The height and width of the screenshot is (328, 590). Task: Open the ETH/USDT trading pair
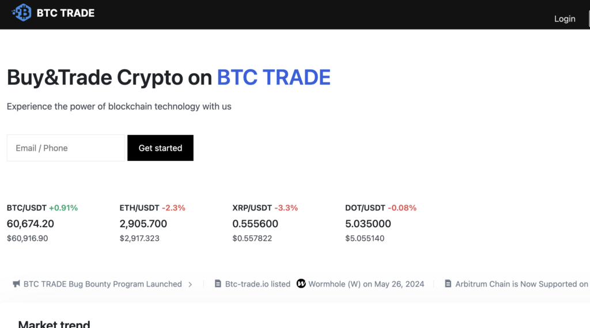[139, 208]
